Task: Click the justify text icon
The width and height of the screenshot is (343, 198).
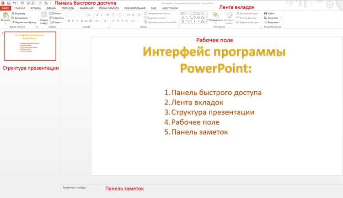Action: (x=127, y=21)
